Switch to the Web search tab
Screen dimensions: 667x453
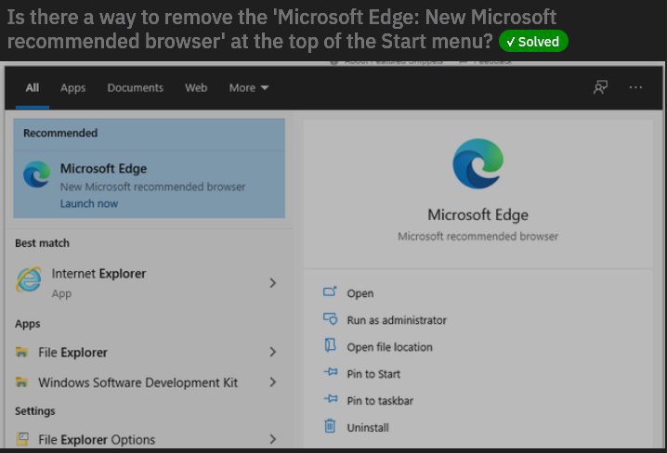point(196,88)
